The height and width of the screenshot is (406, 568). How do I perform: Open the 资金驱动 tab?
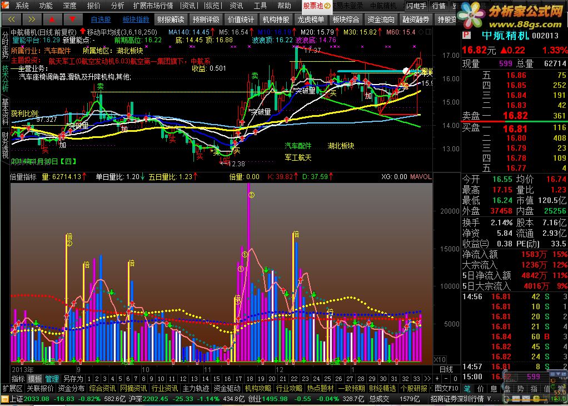(227, 388)
